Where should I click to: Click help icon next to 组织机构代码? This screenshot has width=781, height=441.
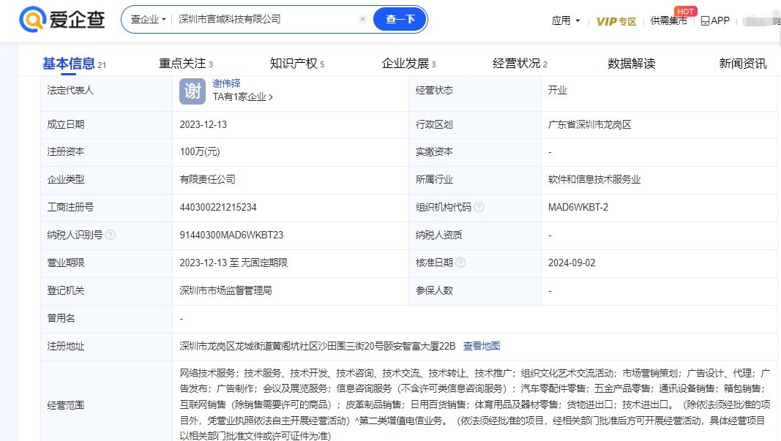pyautogui.click(x=479, y=207)
